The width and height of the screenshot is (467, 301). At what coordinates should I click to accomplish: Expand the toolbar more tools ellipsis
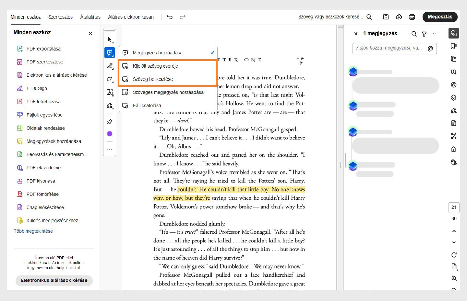(110, 150)
